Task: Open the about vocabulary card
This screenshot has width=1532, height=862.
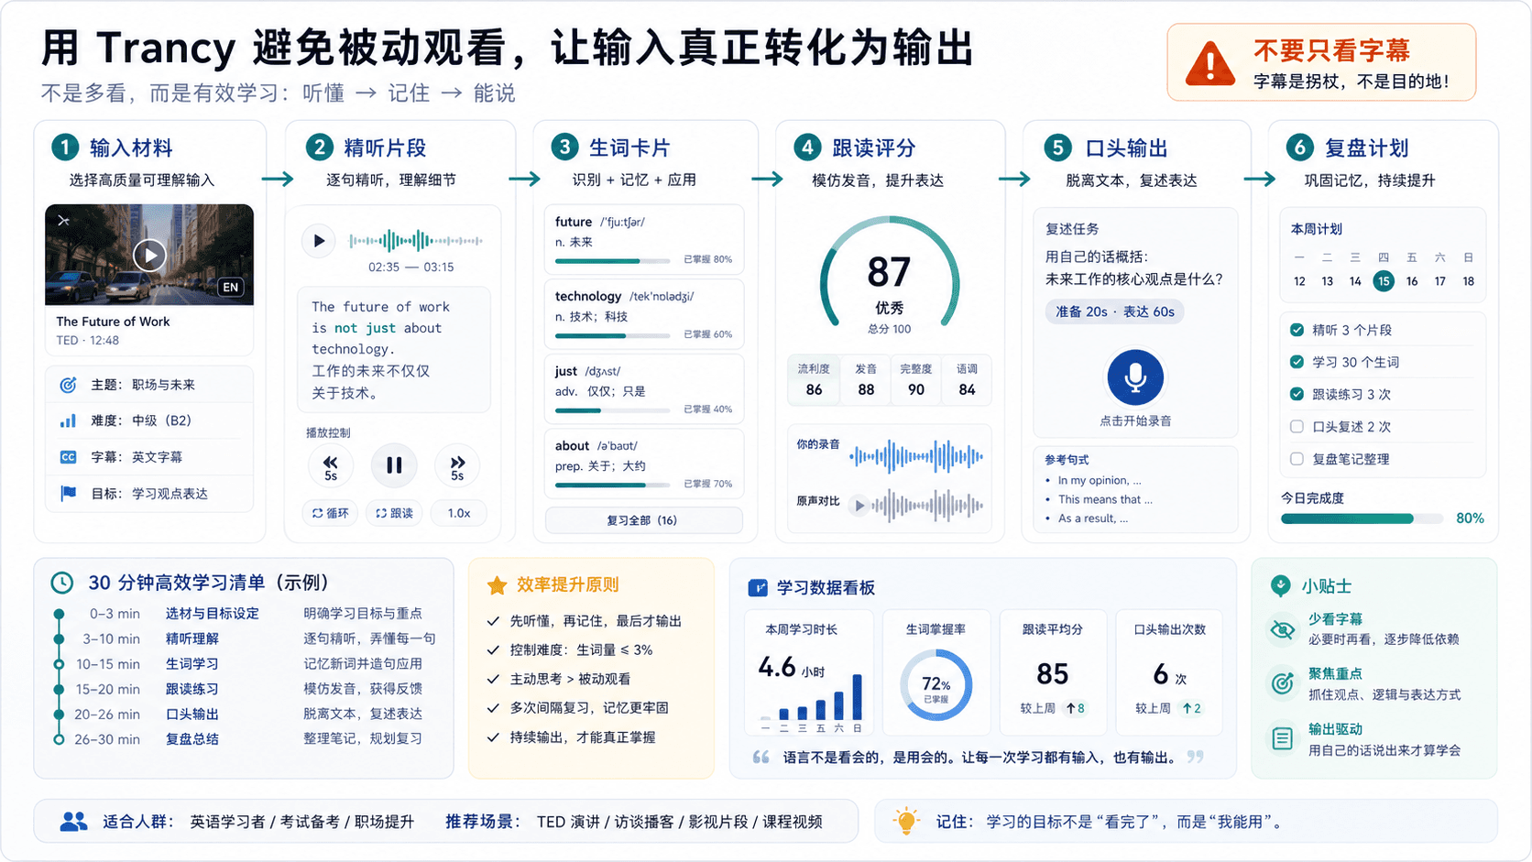Action: [643, 464]
